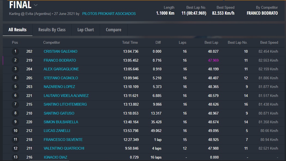This screenshot has height=161, width=286.
Task: Open SANTINO LITCHTEMBERG's competitor link
Action: (65, 104)
